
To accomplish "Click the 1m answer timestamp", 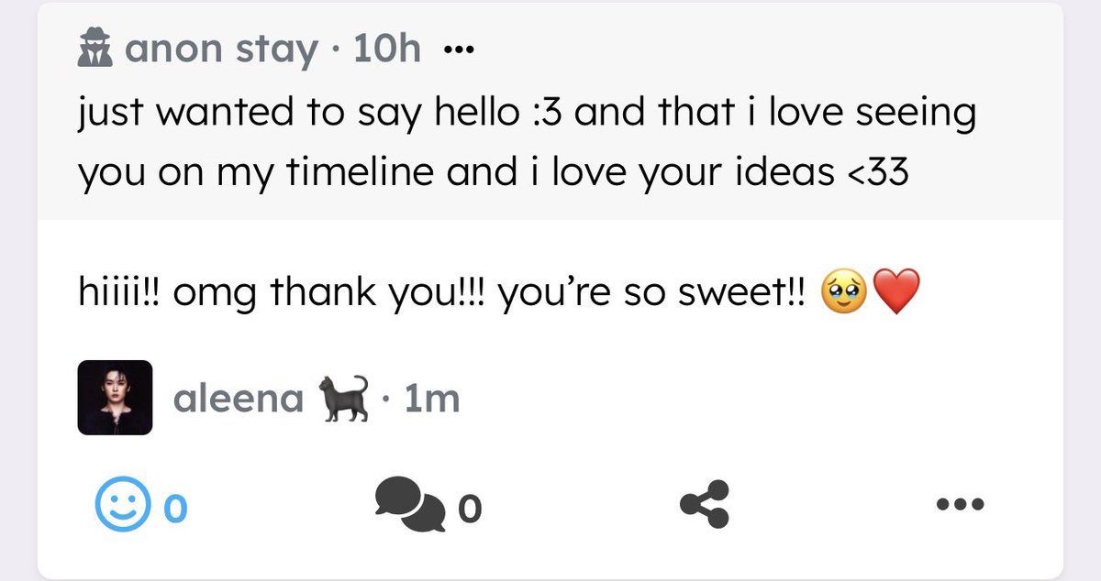I will coord(431,400).
